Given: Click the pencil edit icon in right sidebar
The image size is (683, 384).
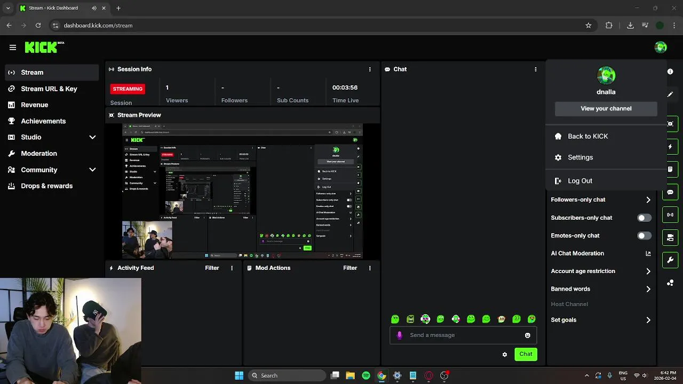Looking at the screenshot, I should 670,94.
